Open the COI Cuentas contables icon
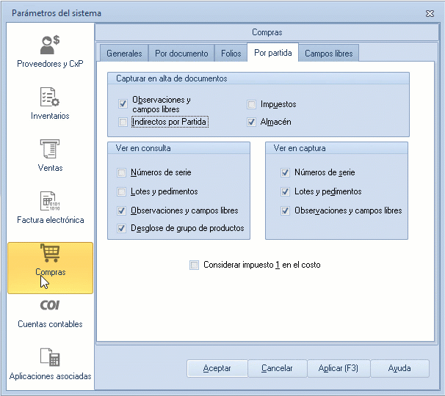The height and width of the screenshot is (396, 445). click(50, 305)
